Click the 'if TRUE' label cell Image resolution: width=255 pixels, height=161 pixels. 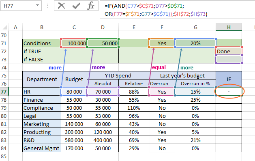(x=42, y=51)
